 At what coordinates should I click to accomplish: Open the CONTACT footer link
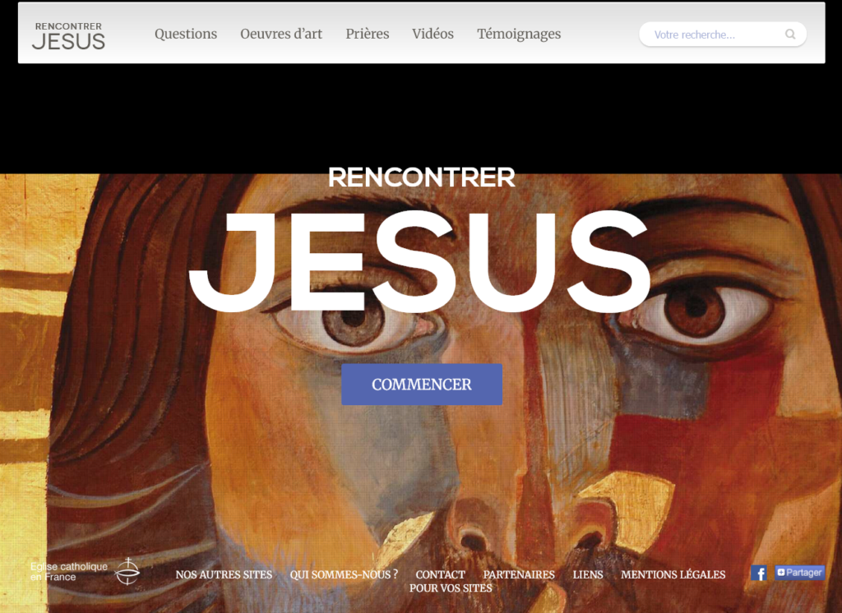click(x=441, y=574)
